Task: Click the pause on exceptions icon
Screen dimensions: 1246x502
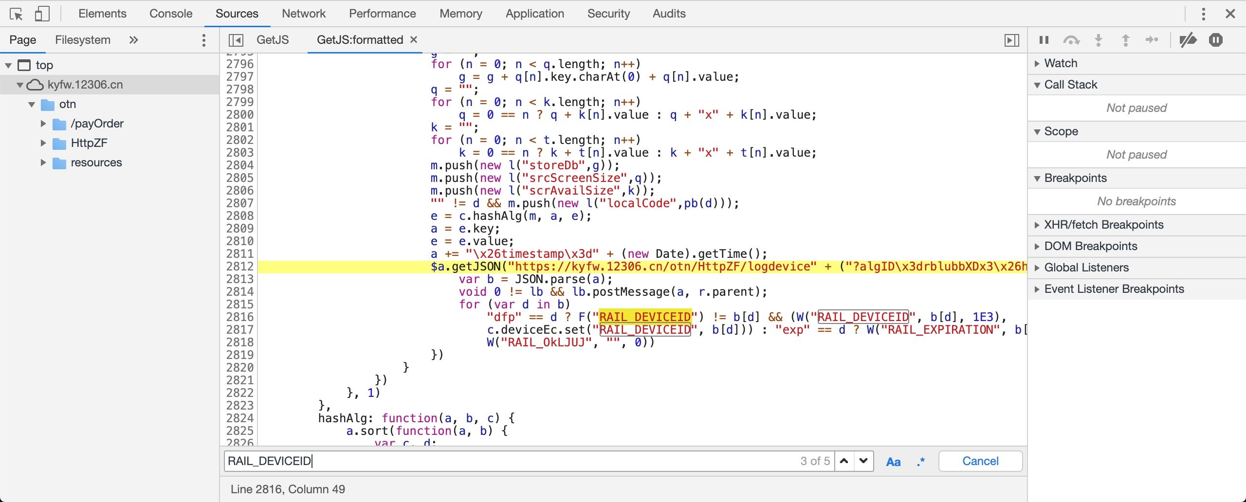Action: 1215,40
